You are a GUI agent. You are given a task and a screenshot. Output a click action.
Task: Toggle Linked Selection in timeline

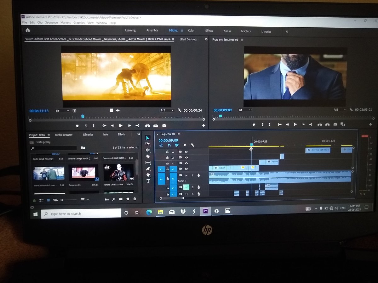point(177,145)
